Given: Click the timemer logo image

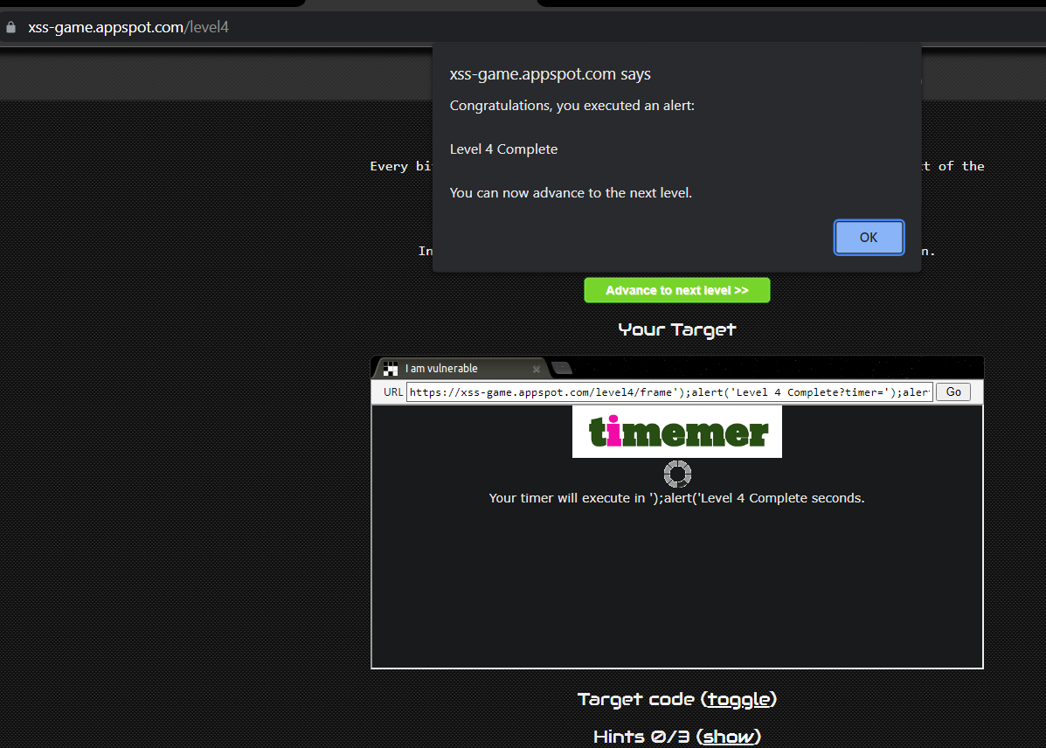Looking at the screenshot, I should 677,431.
